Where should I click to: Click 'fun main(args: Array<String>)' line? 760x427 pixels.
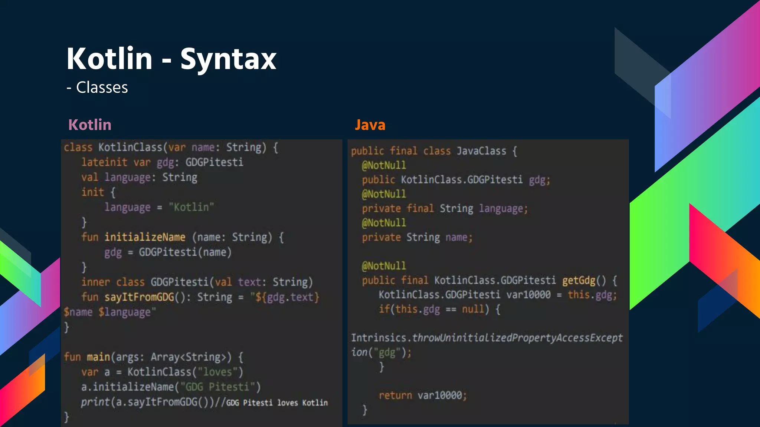coord(154,357)
